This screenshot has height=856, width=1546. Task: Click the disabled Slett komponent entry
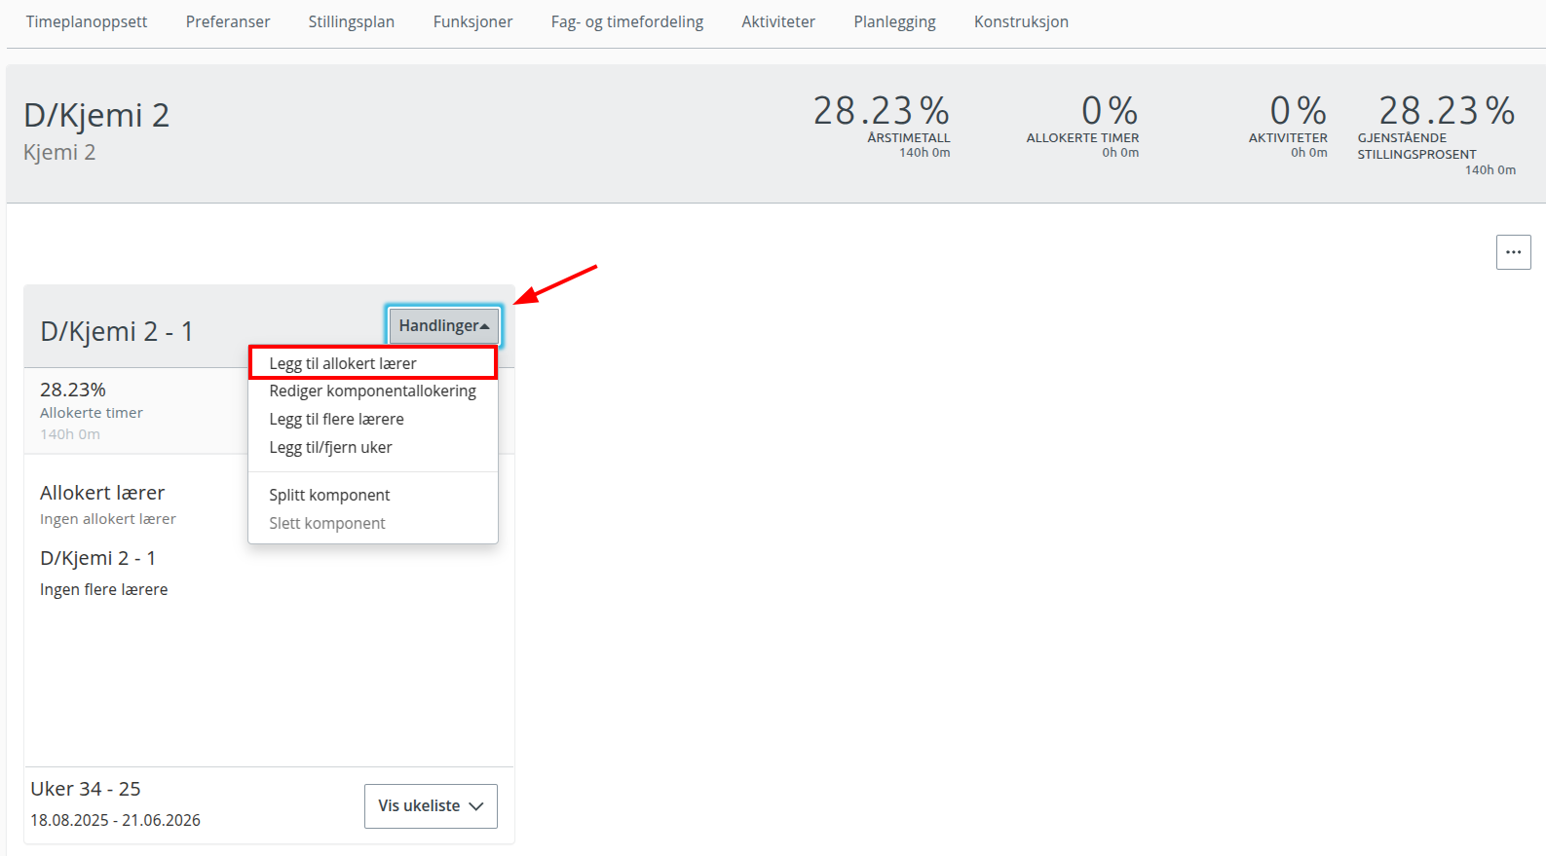point(373,524)
